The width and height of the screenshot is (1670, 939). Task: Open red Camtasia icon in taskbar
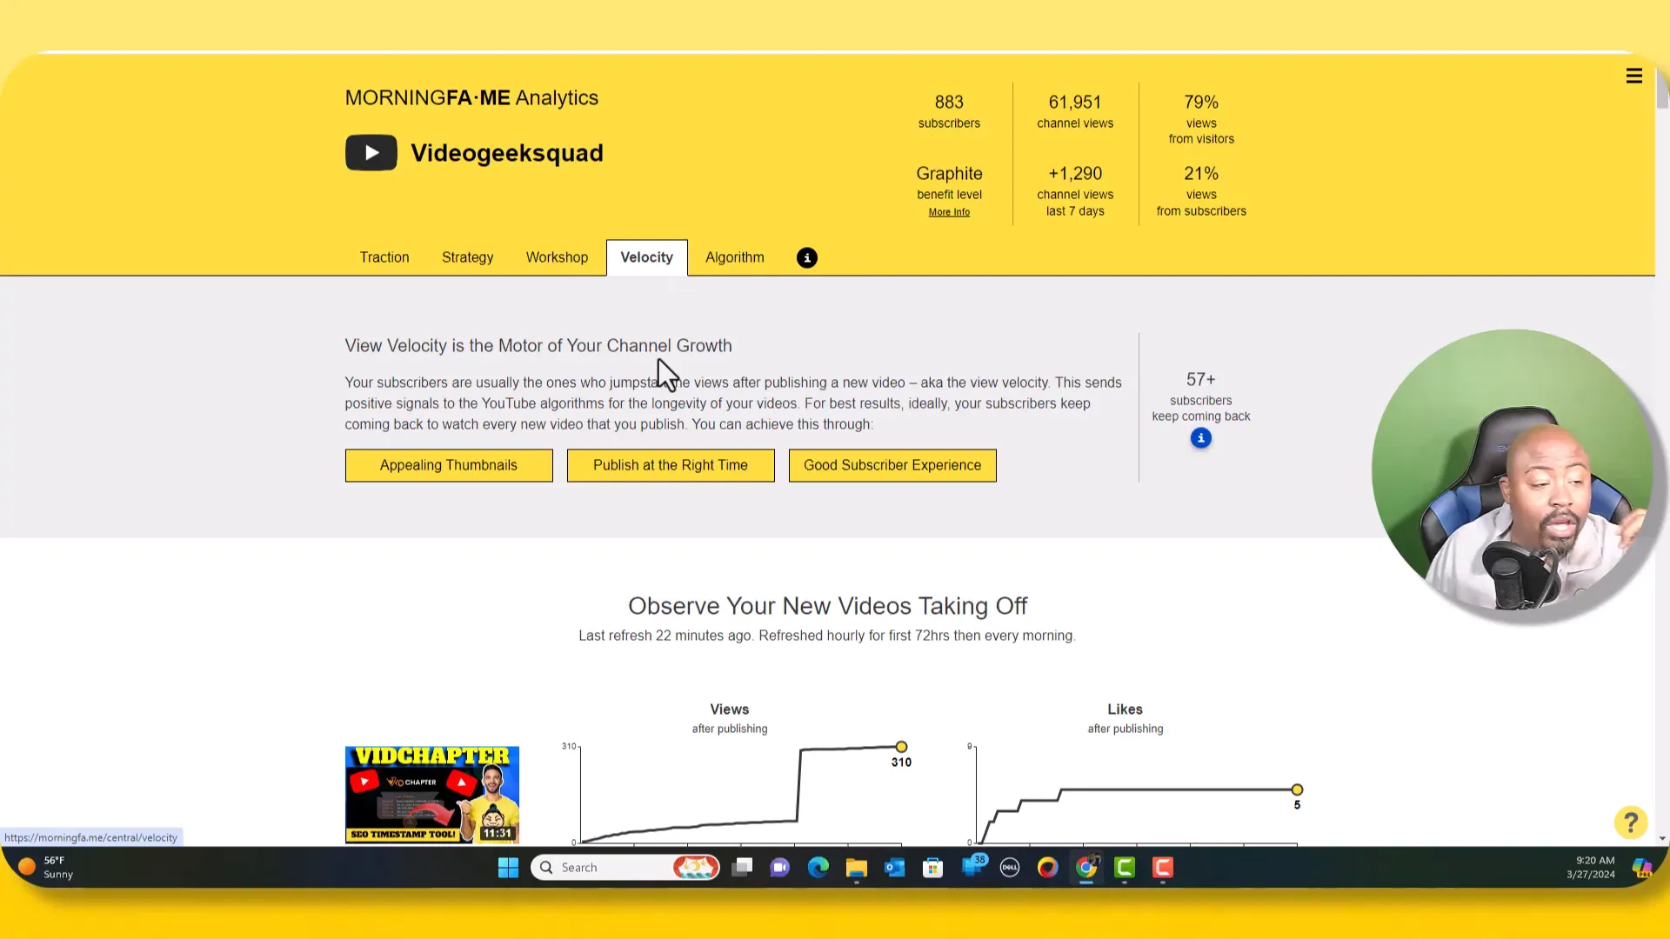tap(1163, 868)
